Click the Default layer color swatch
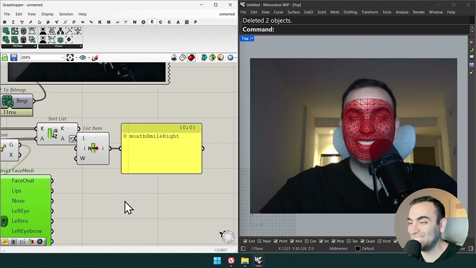 point(357,248)
